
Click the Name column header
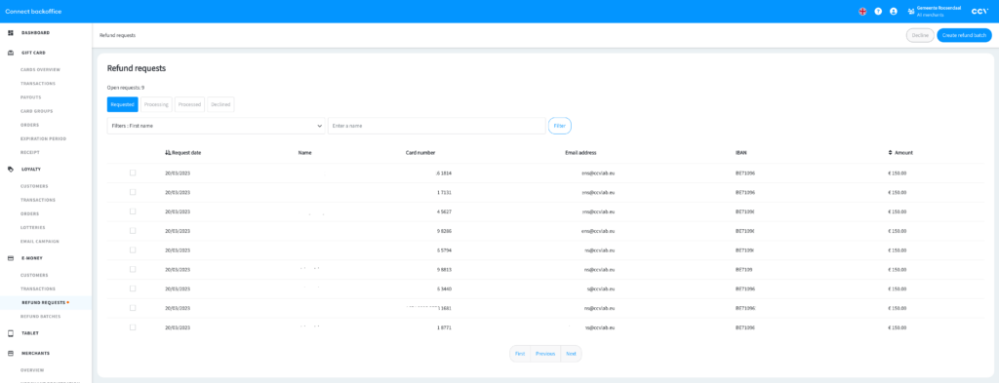pos(304,153)
